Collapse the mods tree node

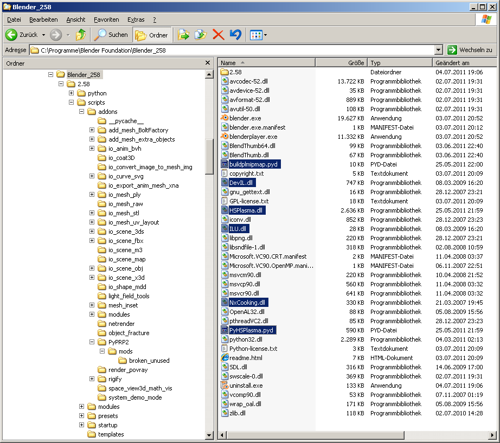click(x=102, y=351)
